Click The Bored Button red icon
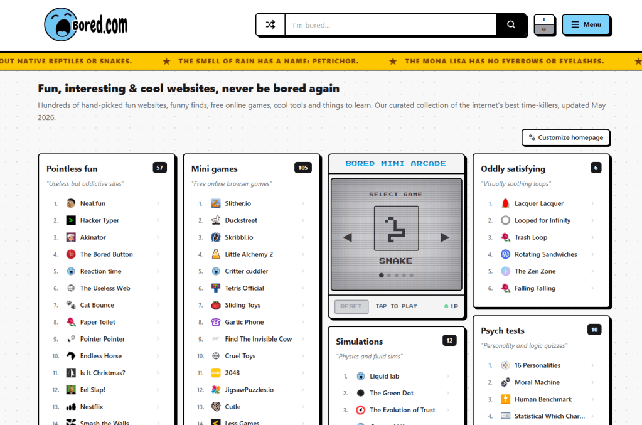 tap(71, 254)
